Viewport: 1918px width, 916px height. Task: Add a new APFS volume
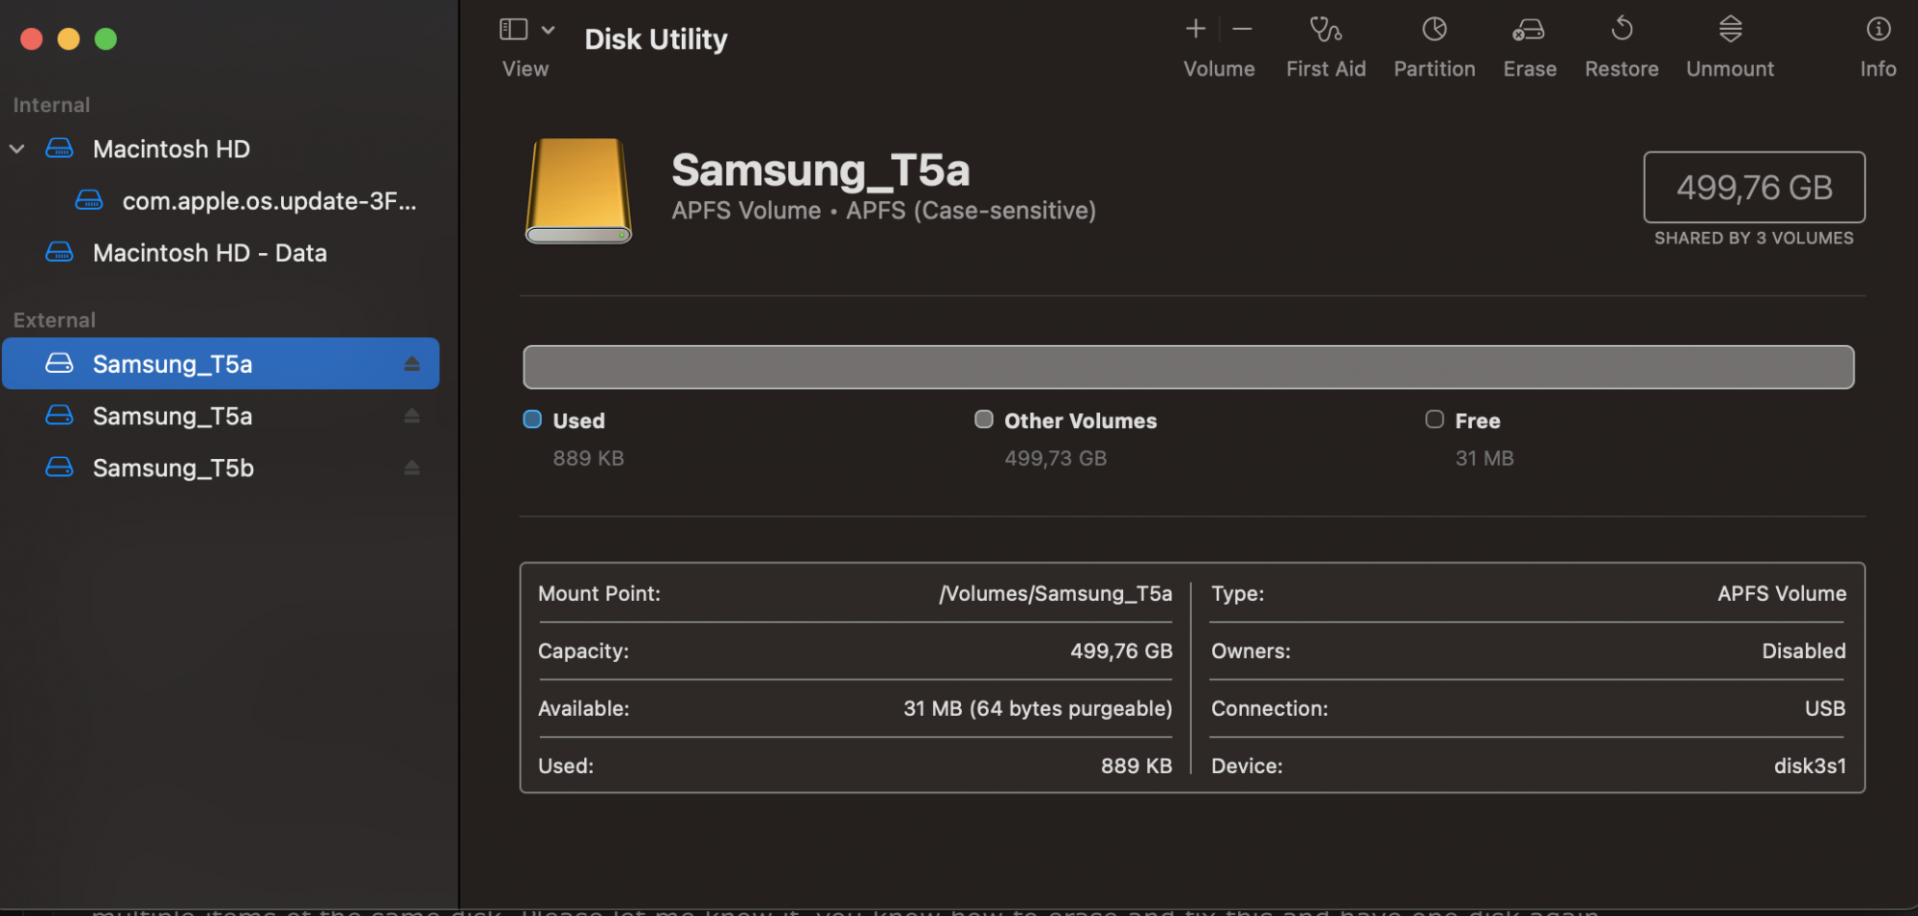tap(1195, 30)
